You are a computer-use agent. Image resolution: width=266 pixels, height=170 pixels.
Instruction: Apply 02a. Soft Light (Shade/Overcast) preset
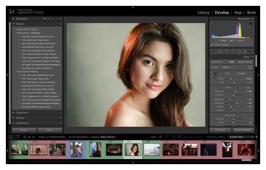coord(38,37)
